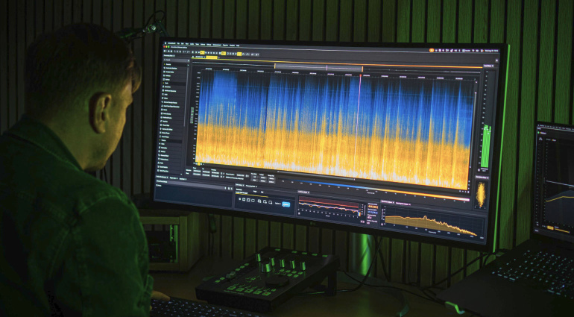Click the Apple menu in the menu bar
This screenshot has width=574, height=317.
pyautogui.click(x=165, y=43)
